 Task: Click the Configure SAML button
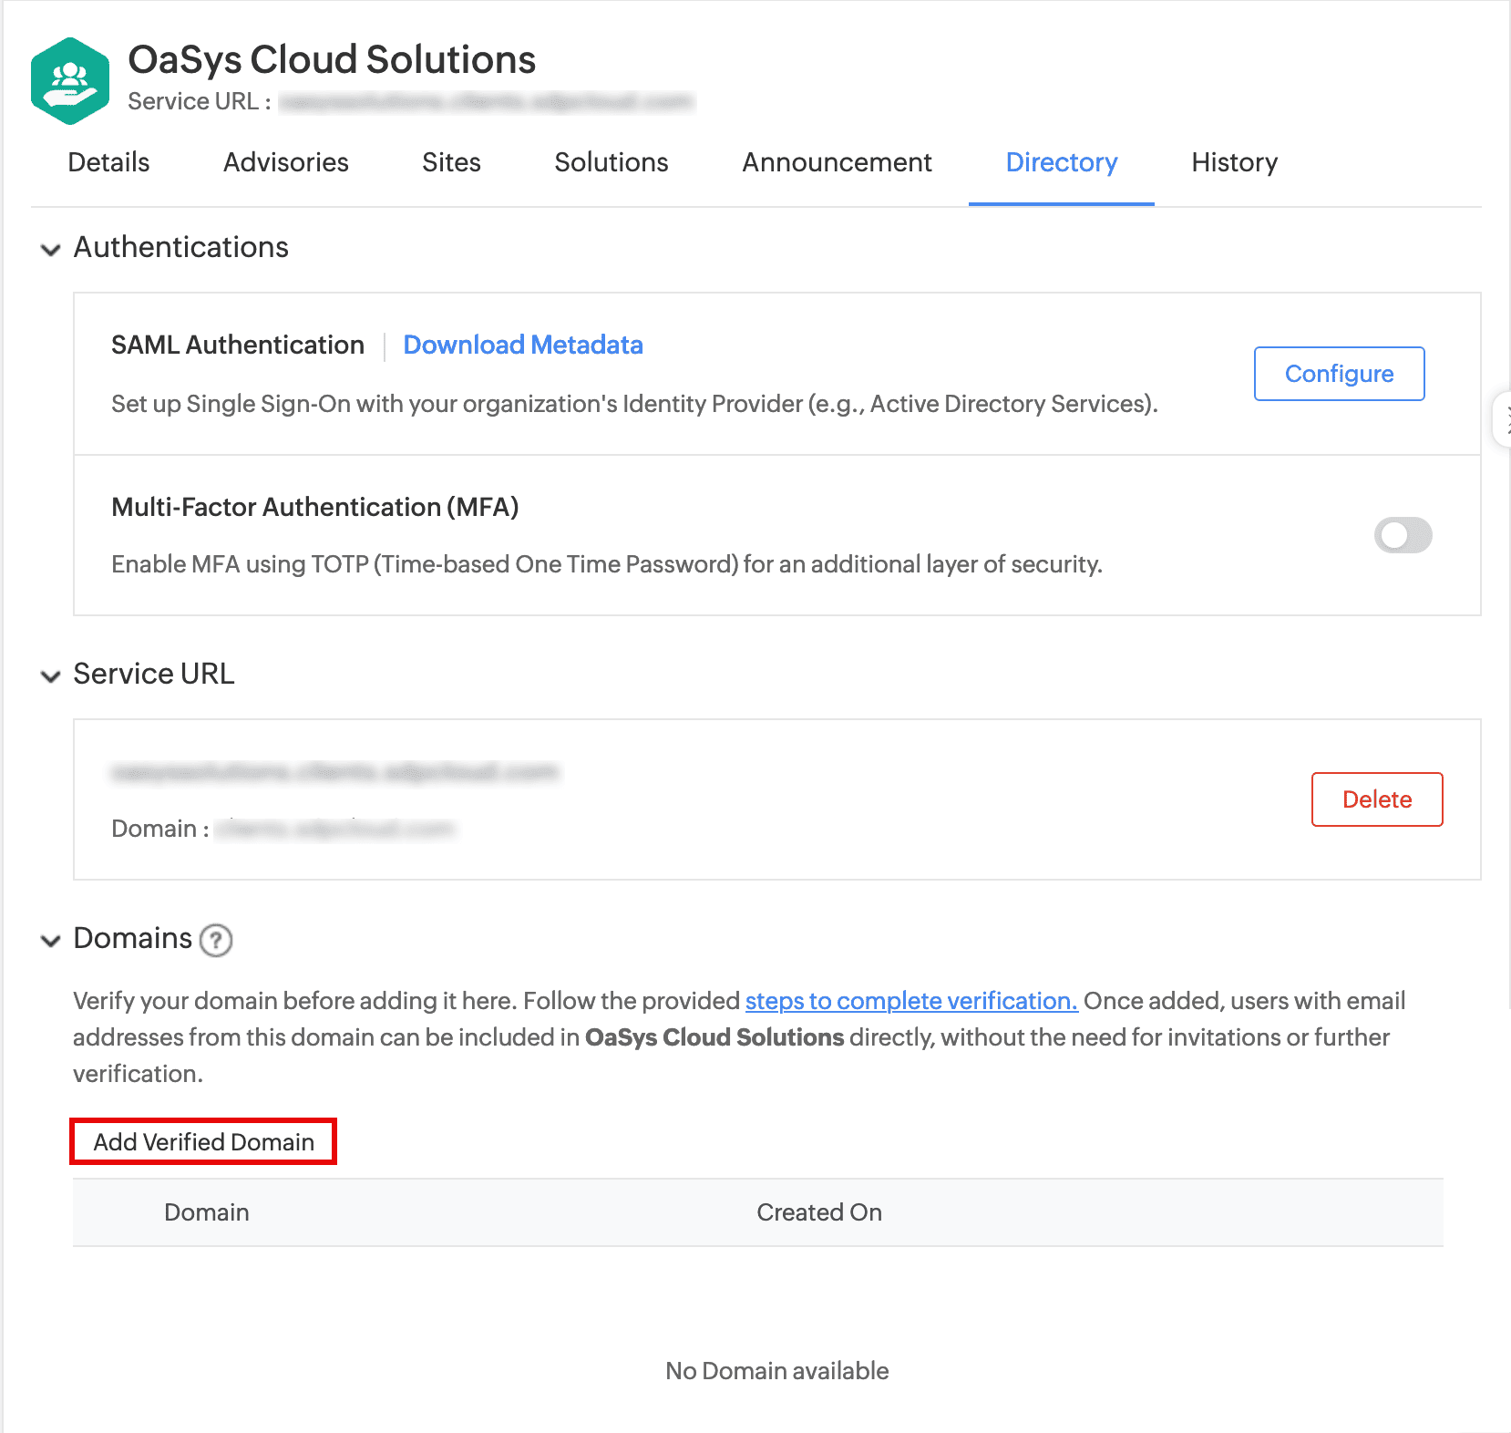[1339, 374]
